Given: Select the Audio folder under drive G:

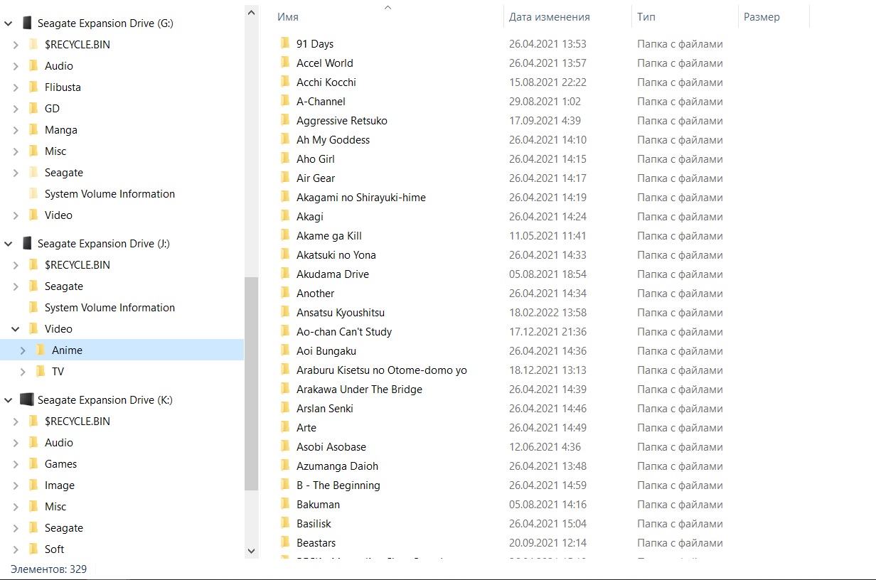Looking at the screenshot, I should pyautogui.click(x=59, y=66).
